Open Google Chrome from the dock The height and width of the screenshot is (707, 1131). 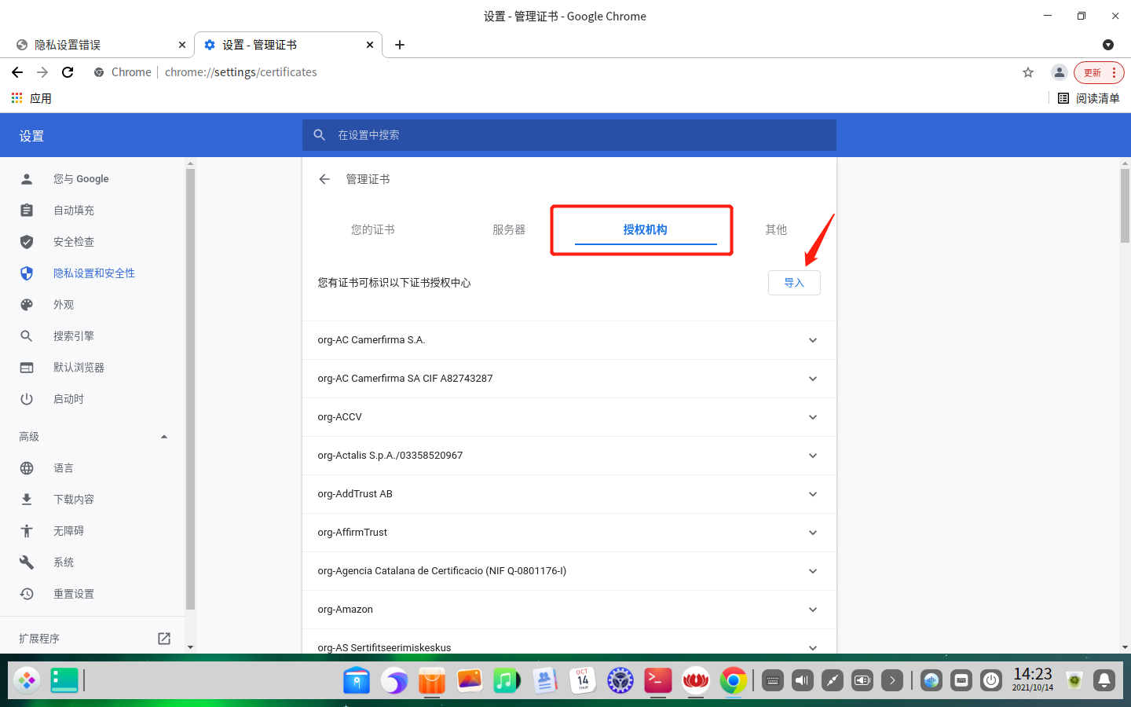tap(734, 680)
